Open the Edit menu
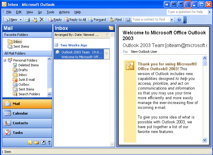213x155 pixels. (x=19, y=12)
